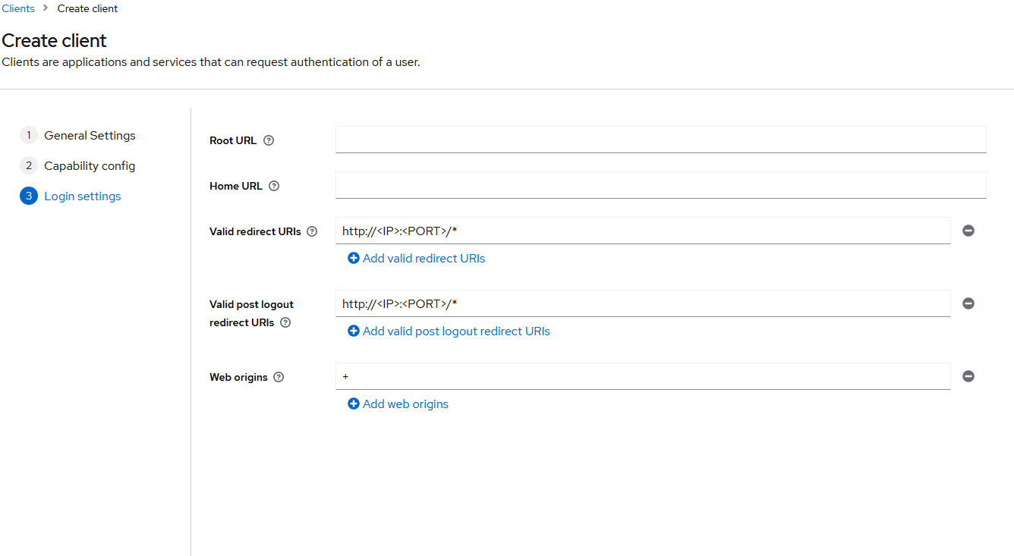Switch to the General Settings step

tap(90, 135)
